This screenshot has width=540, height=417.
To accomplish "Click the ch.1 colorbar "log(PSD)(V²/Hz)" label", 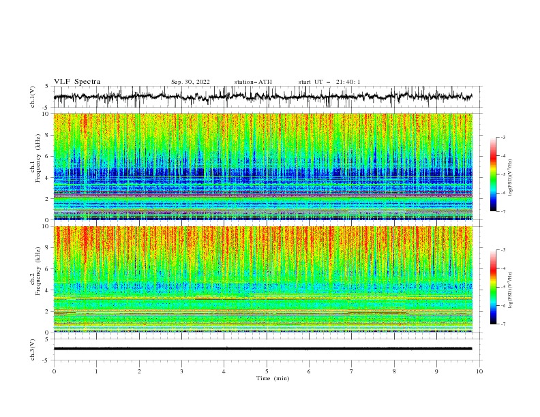I will 511,178.
